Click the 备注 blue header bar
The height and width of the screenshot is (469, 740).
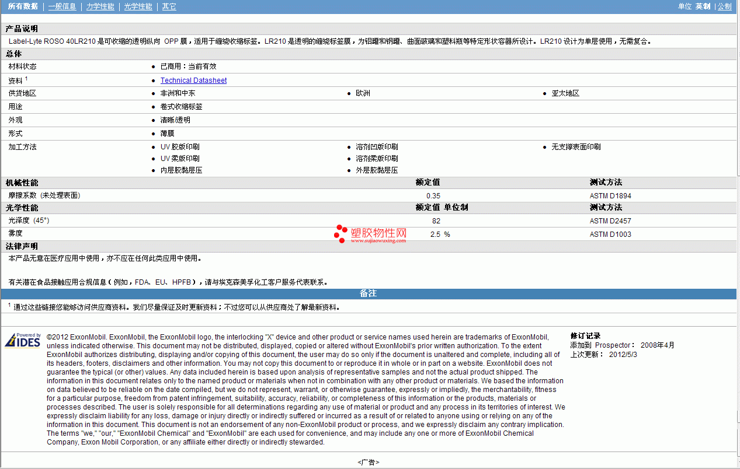coord(368,293)
